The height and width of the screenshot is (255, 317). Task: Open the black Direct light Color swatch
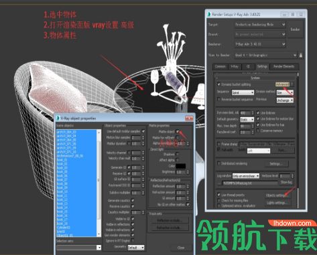[181, 166]
